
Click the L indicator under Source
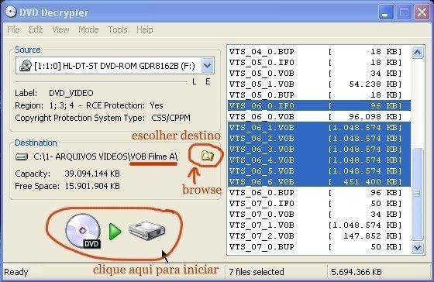click(x=195, y=81)
